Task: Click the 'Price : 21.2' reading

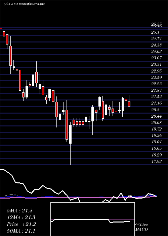Action: (21, 224)
